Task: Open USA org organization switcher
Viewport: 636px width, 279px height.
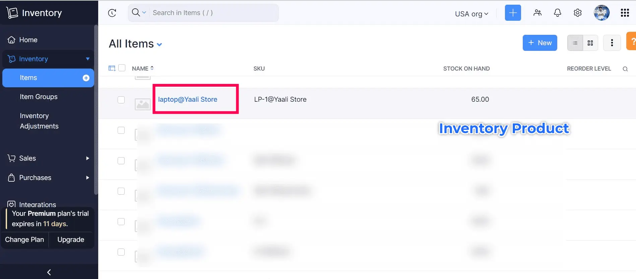Action: (471, 14)
